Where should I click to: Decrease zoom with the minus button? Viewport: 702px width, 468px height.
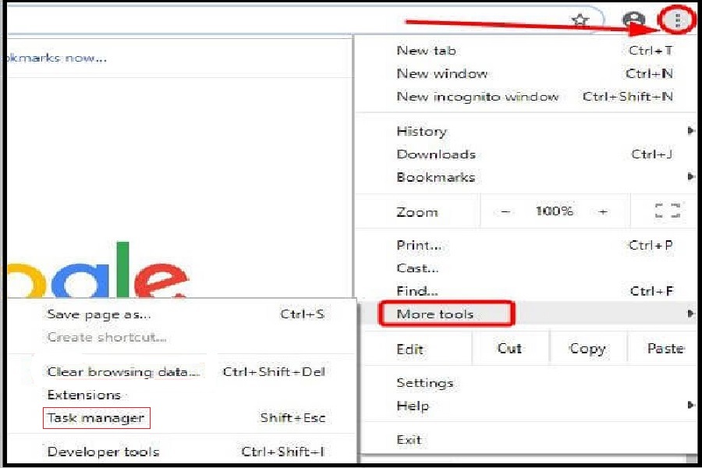505,211
